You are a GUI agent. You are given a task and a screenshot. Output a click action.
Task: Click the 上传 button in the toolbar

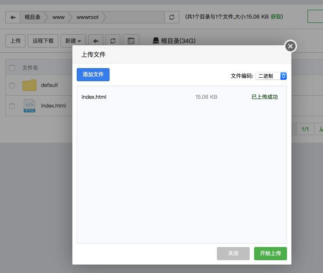tap(15, 41)
